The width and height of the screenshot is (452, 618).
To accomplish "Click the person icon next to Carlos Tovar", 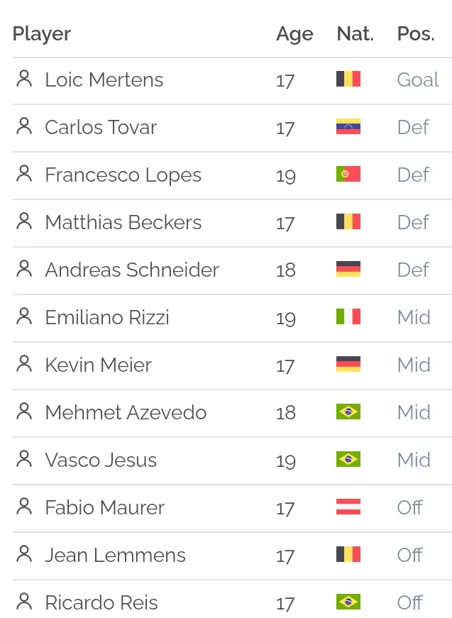I will 24,126.
